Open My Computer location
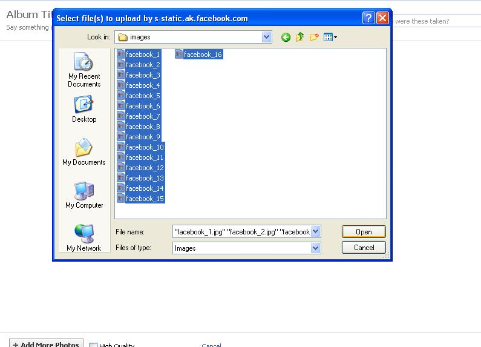481x347 pixels. (84, 196)
